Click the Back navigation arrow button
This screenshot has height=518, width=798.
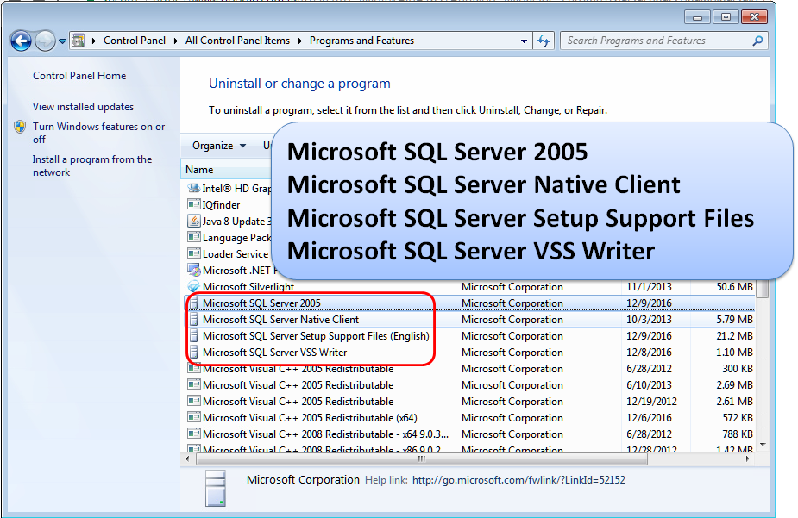click(x=21, y=41)
